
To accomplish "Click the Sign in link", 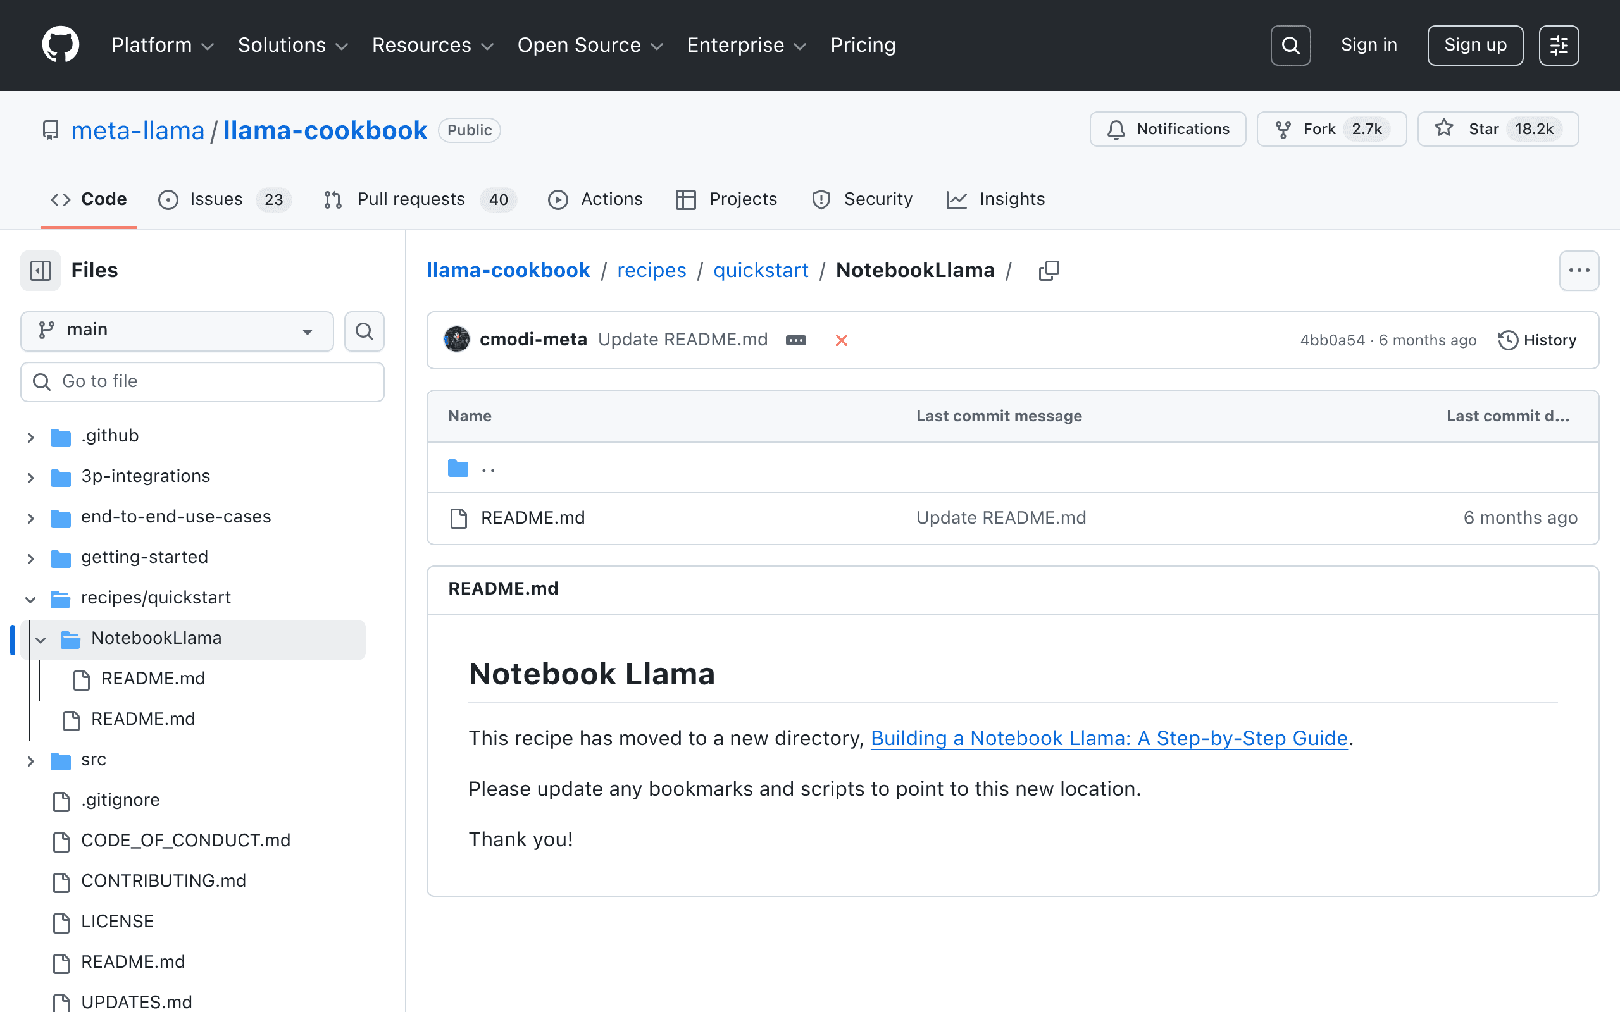I will [1369, 45].
